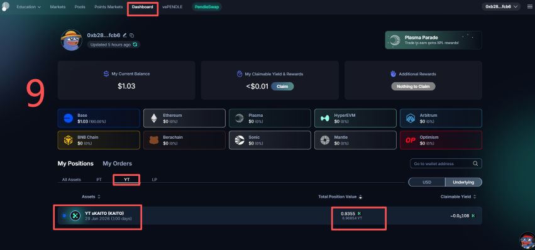
Task: Click KAITO icon beside the 0.9355 value
Action: click(x=359, y=214)
